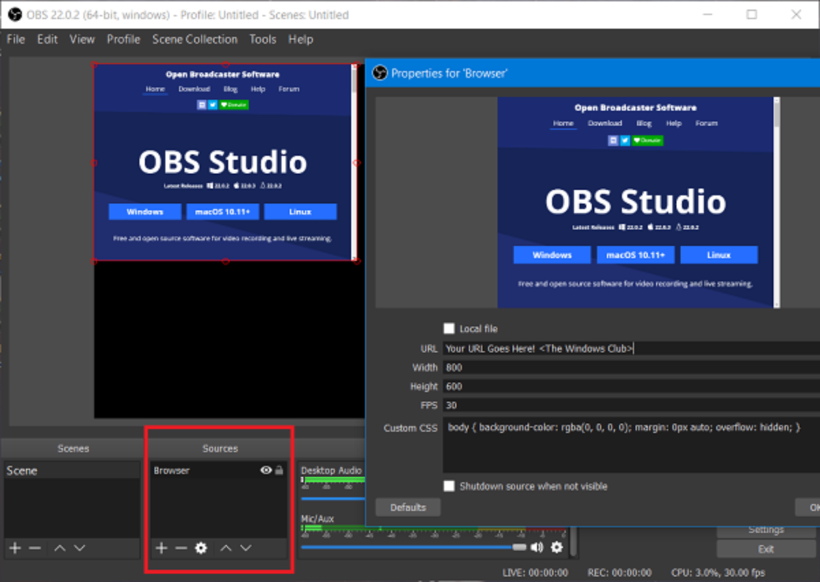
Task: Check Shutdown source when not visible
Action: click(x=449, y=486)
